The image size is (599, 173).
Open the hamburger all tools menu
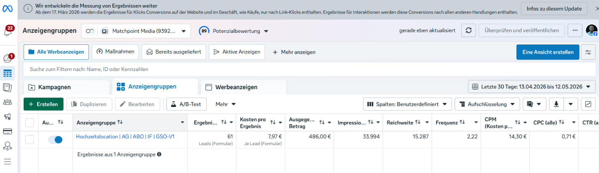pos(7,161)
